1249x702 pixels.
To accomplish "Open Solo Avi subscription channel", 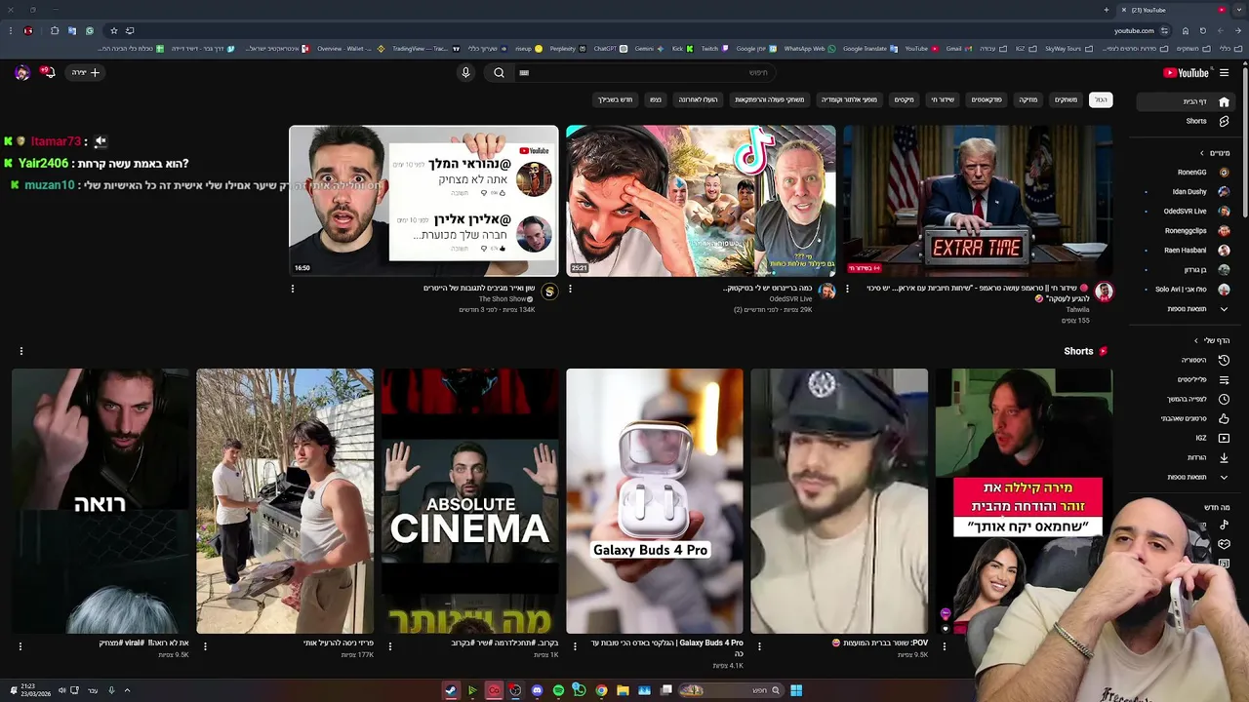I will pyautogui.click(x=1184, y=290).
